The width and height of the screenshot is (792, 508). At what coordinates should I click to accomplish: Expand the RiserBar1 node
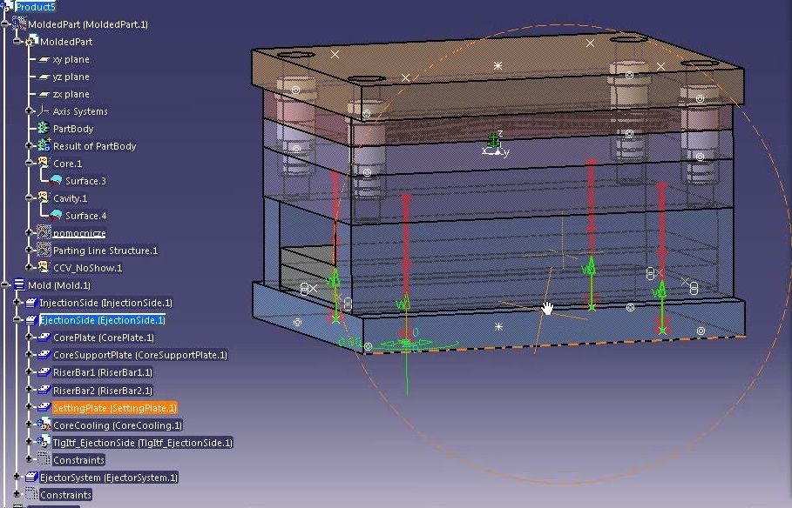30,372
